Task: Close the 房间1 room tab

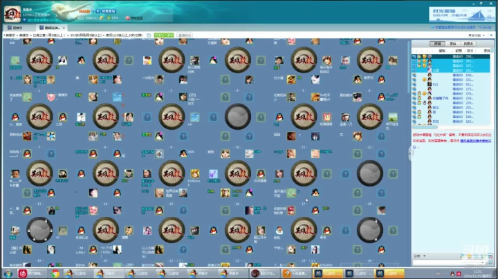Action: point(64,28)
